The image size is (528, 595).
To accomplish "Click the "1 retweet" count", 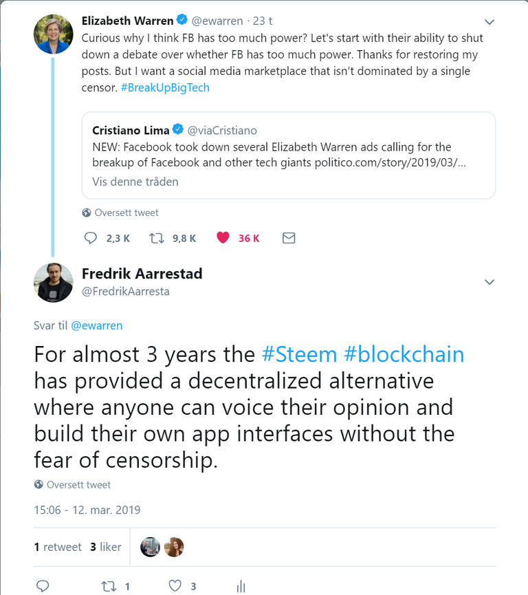I will tap(58, 547).
